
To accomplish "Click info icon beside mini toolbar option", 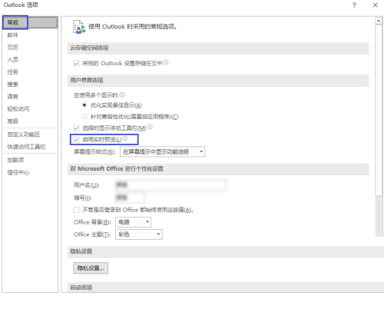I will click(x=150, y=127).
